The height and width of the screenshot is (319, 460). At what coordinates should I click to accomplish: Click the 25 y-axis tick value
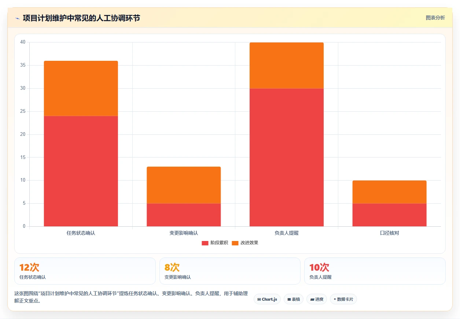click(23, 111)
